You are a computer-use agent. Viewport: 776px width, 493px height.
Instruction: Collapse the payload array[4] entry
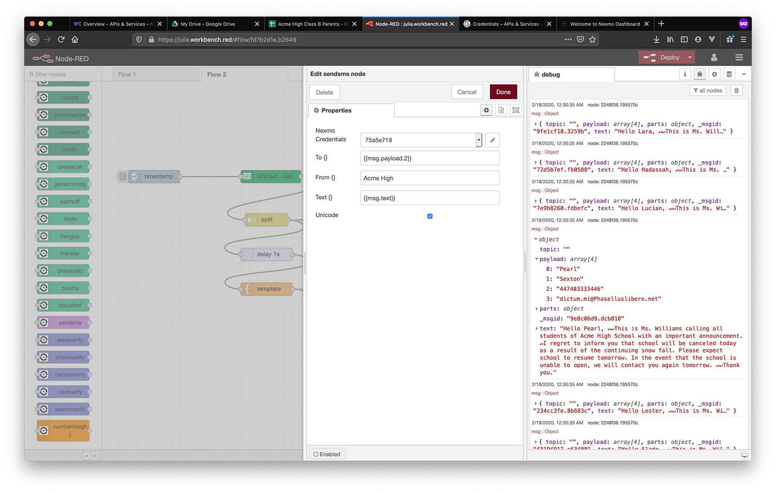(537, 259)
